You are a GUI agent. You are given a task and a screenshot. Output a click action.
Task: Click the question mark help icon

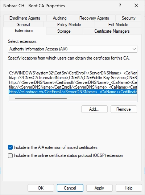pos(120,5)
